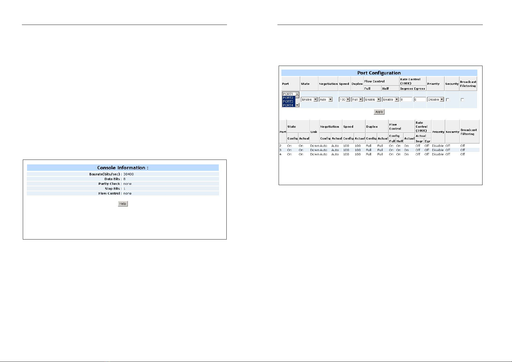Choose PORT3 from the port list
The width and height of the screenshot is (512, 362).
288,102
